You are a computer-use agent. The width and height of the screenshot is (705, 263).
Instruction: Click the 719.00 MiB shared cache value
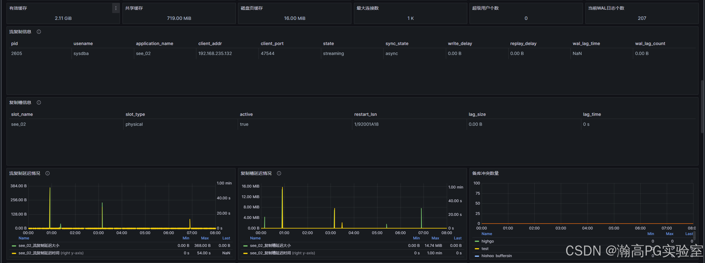pyautogui.click(x=179, y=18)
